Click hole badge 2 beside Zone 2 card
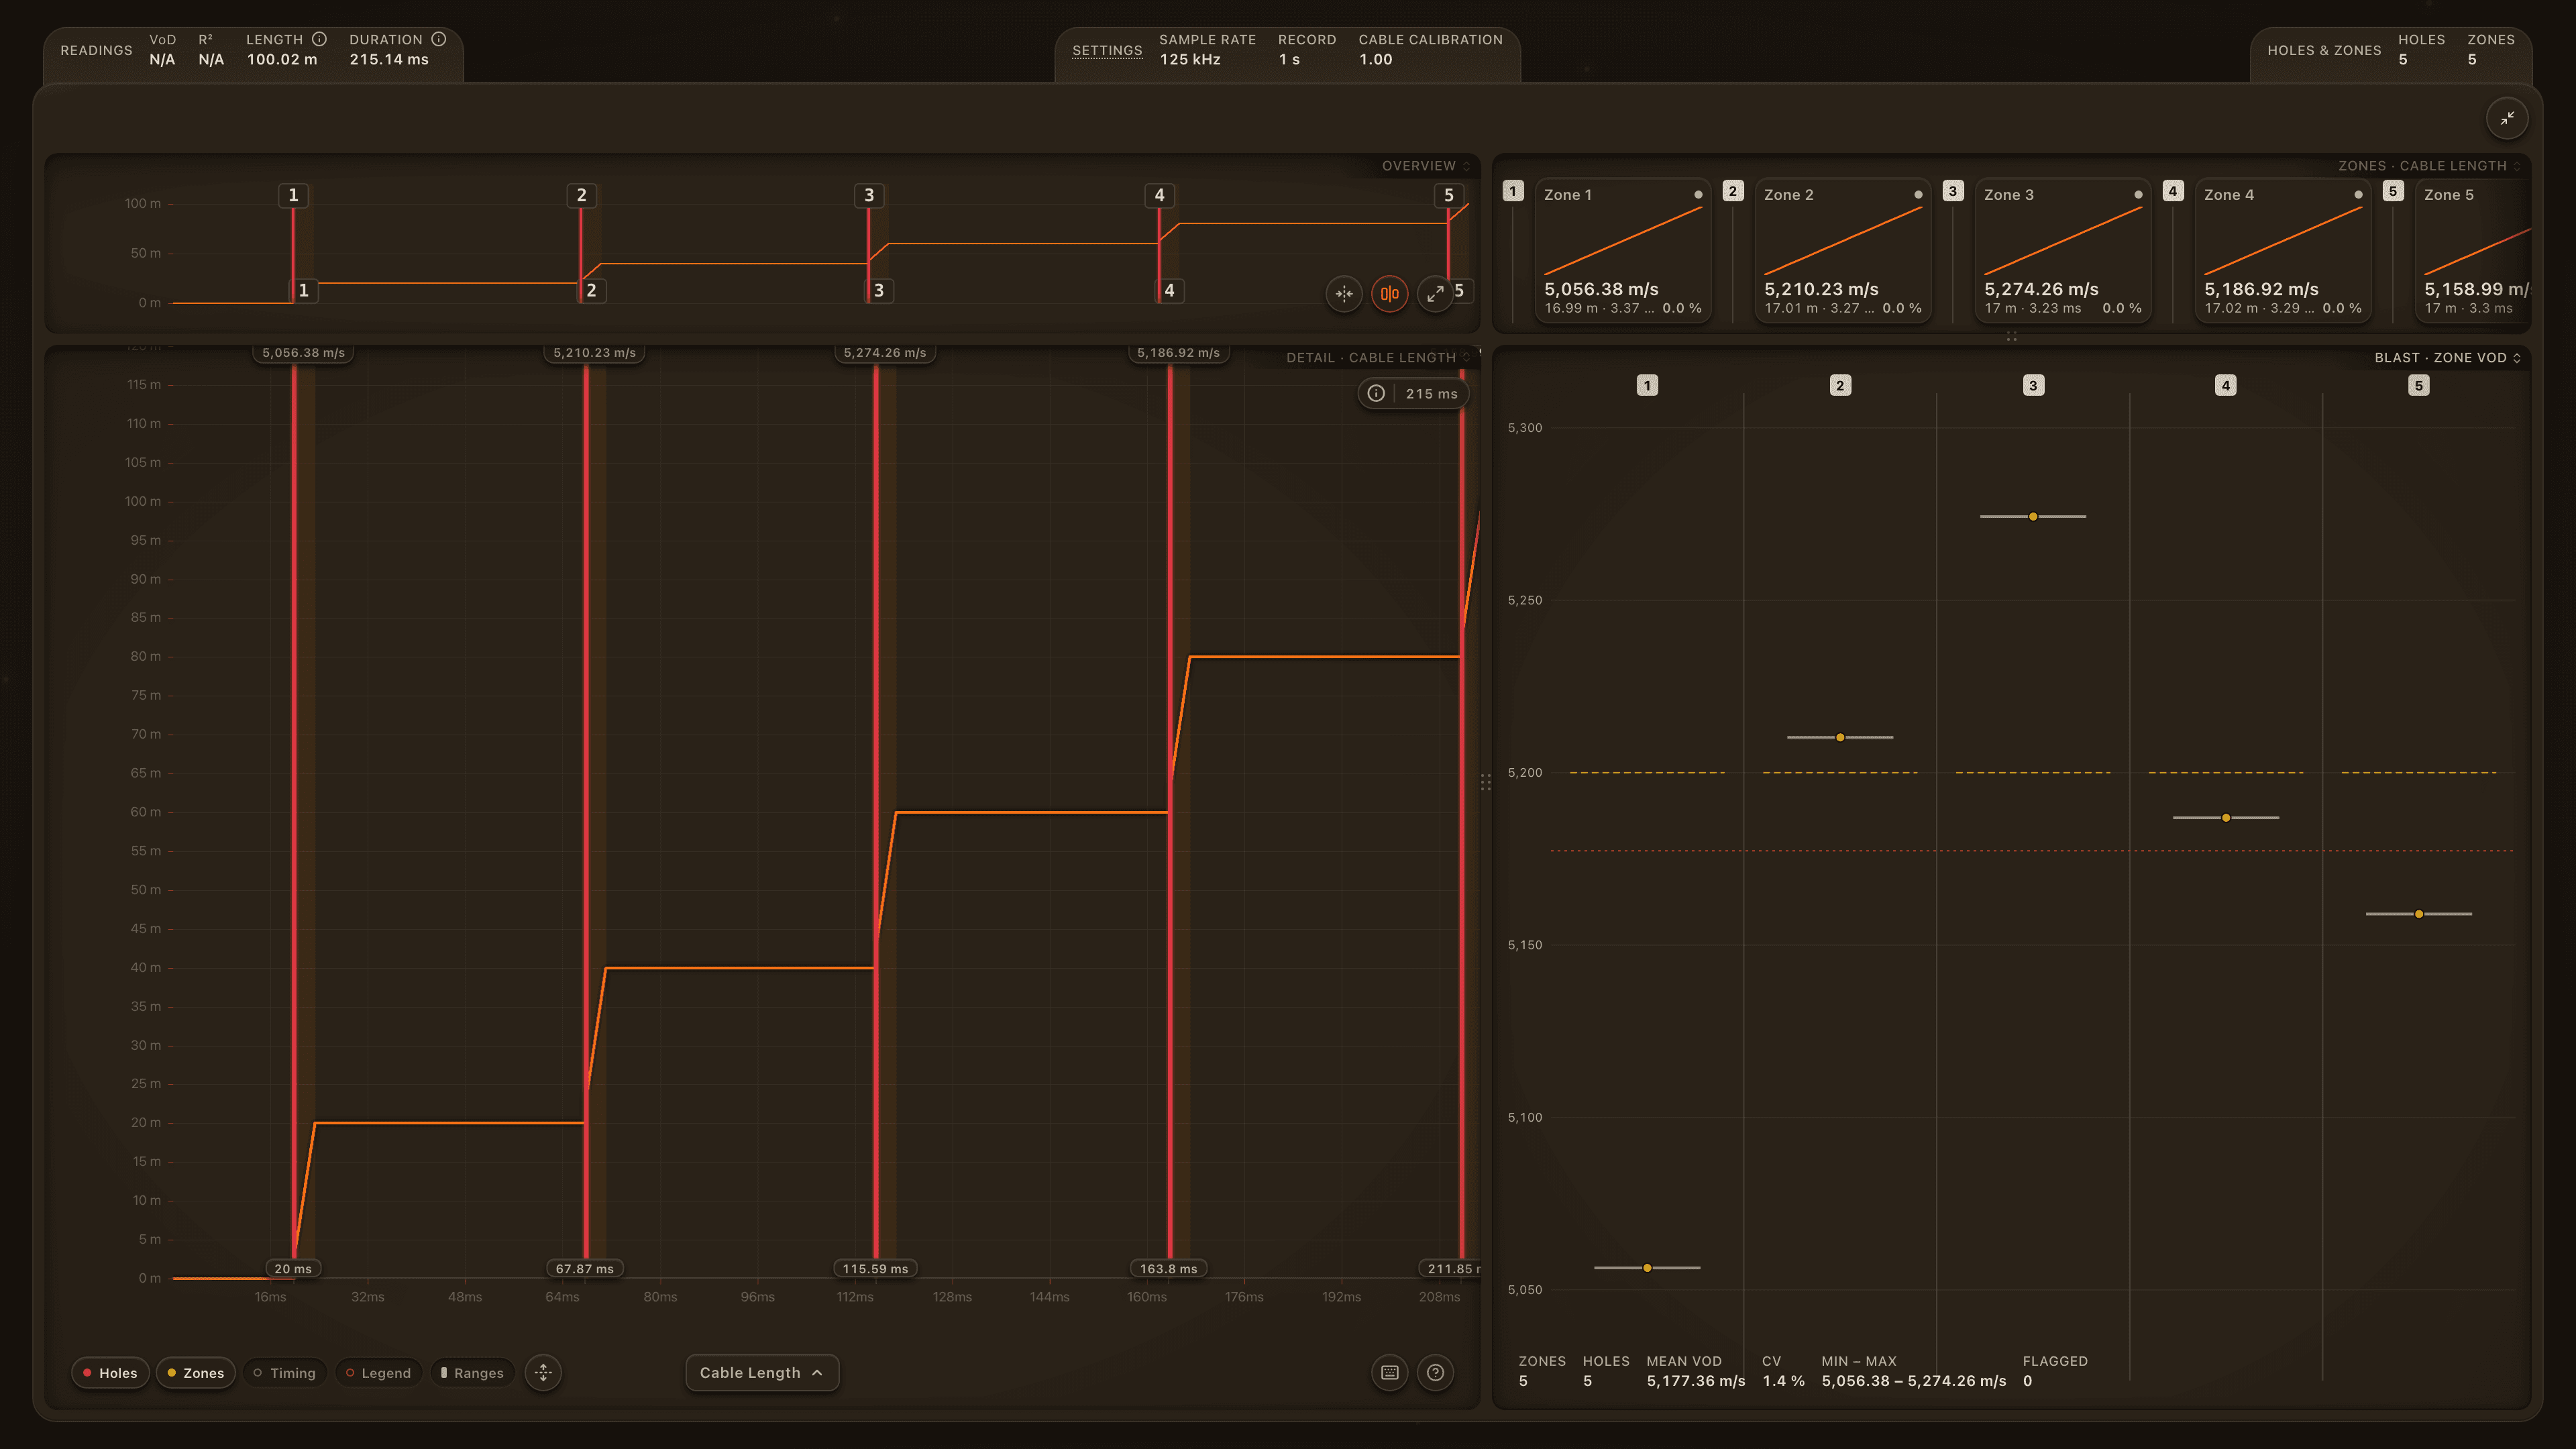The image size is (2576, 1449). coord(1733,191)
